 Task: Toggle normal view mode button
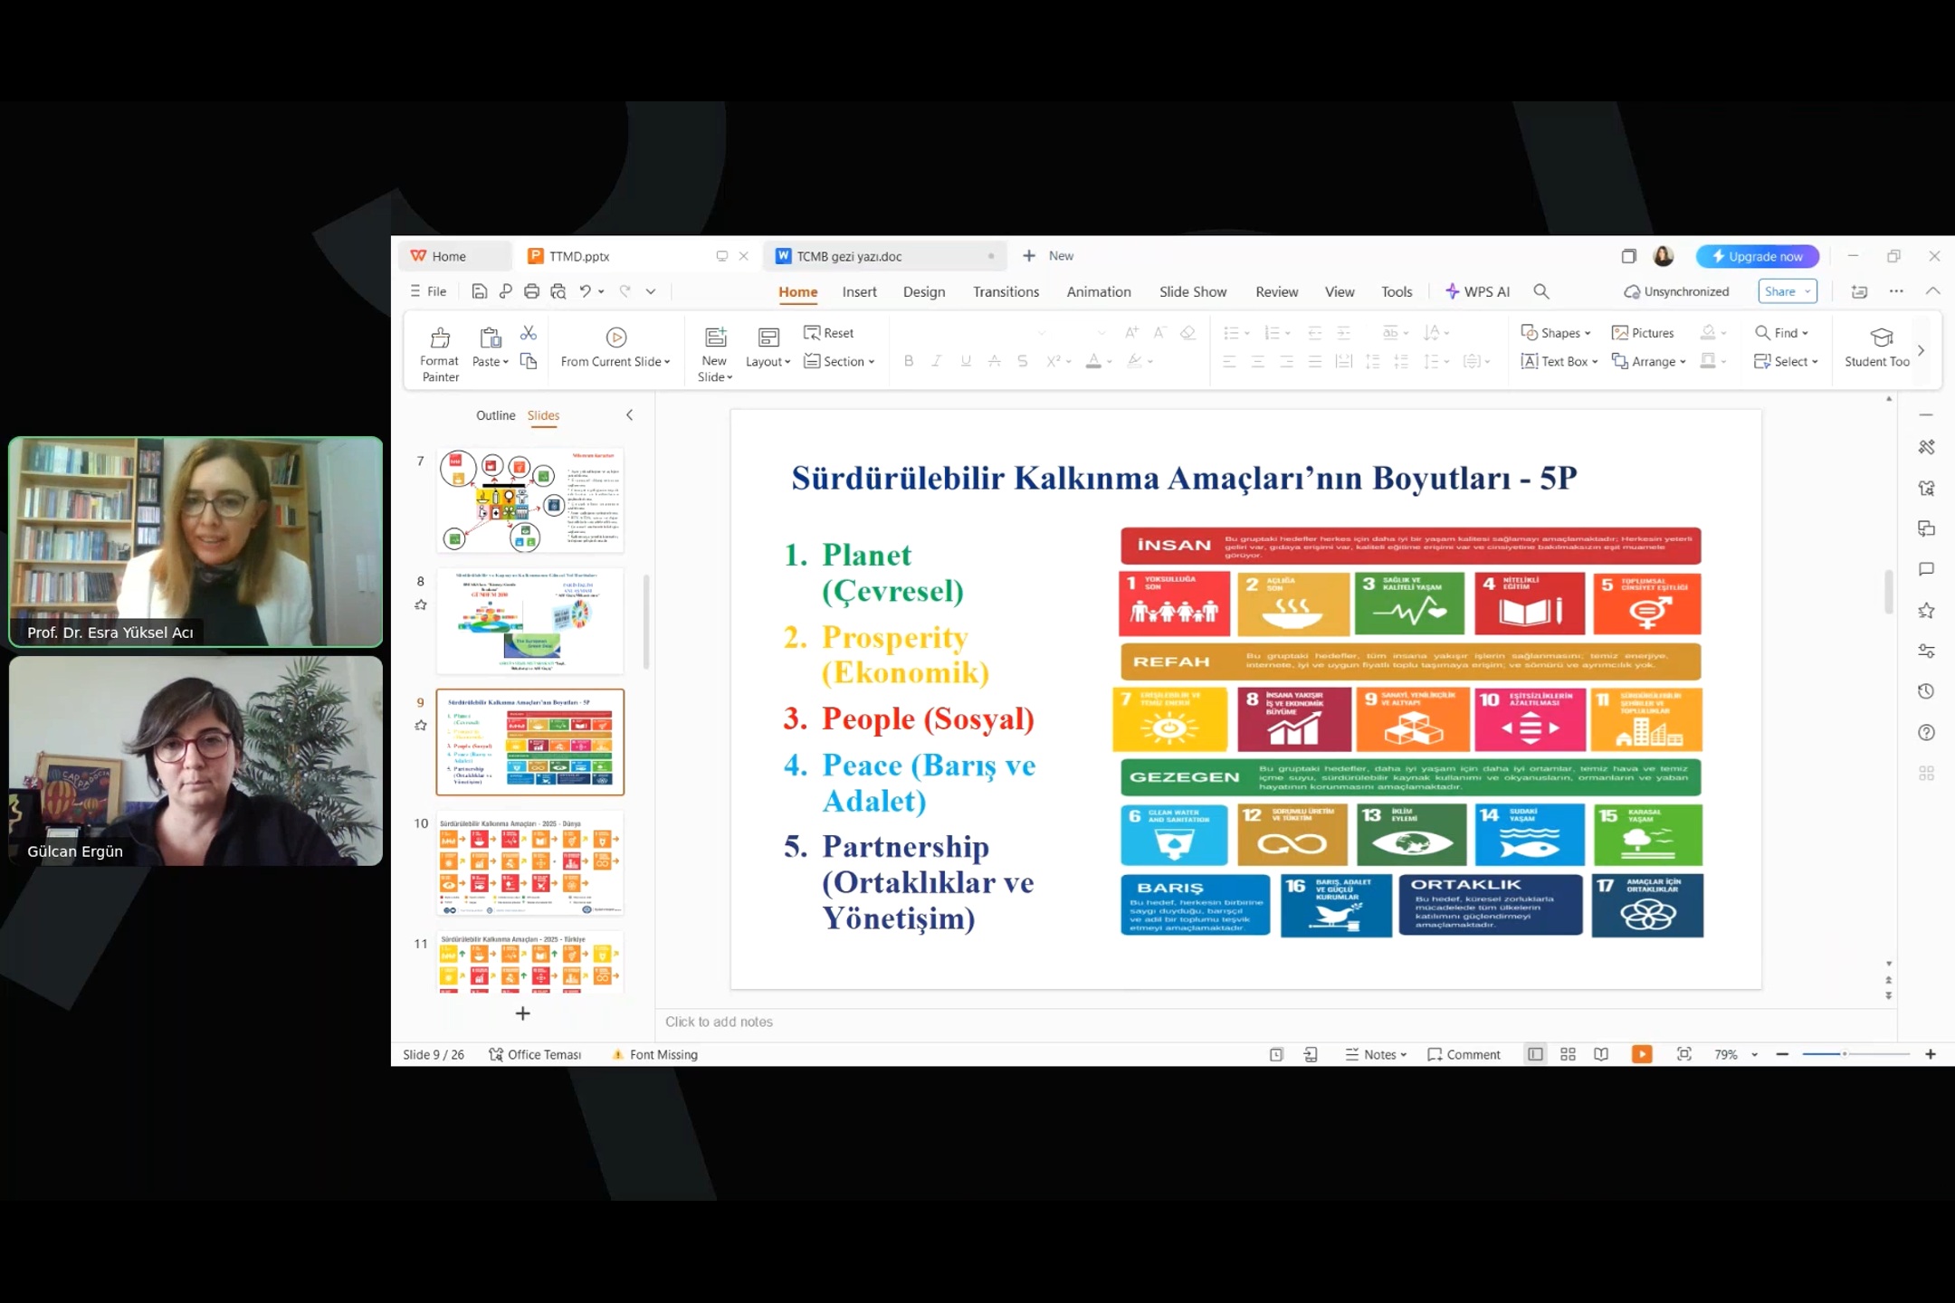tap(1535, 1054)
